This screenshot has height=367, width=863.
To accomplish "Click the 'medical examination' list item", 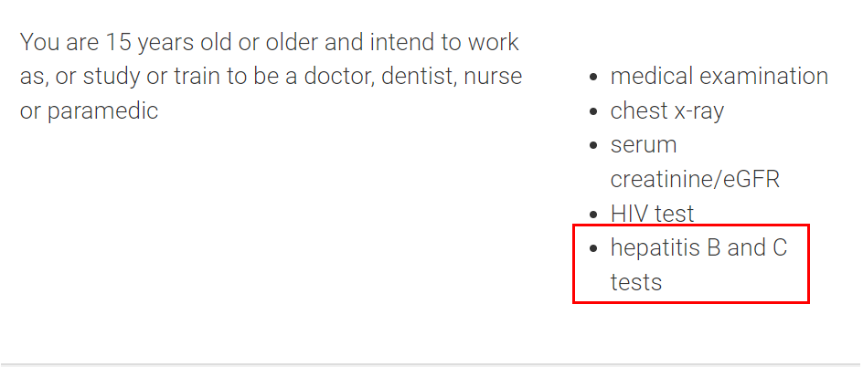I will [x=719, y=76].
